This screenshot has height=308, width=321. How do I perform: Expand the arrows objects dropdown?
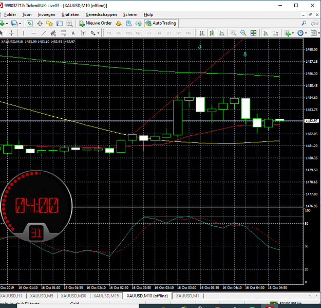click(98, 33)
